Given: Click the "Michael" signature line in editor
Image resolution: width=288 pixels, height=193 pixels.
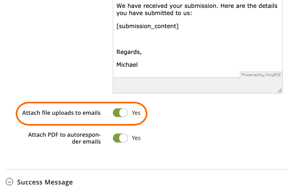Looking at the screenshot, I should [x=127, y=65].
